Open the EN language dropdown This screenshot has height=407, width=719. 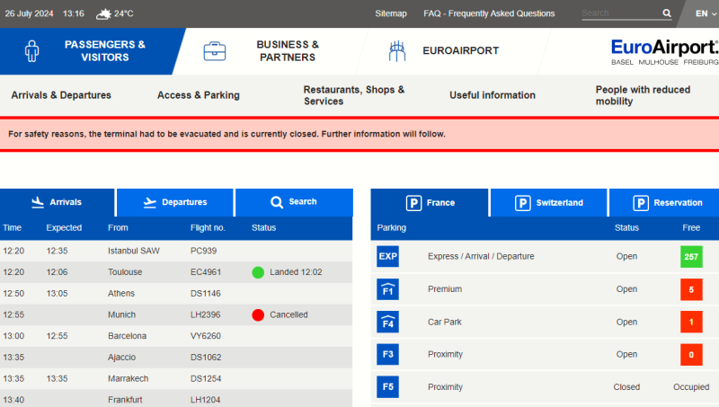pos(706,13)
